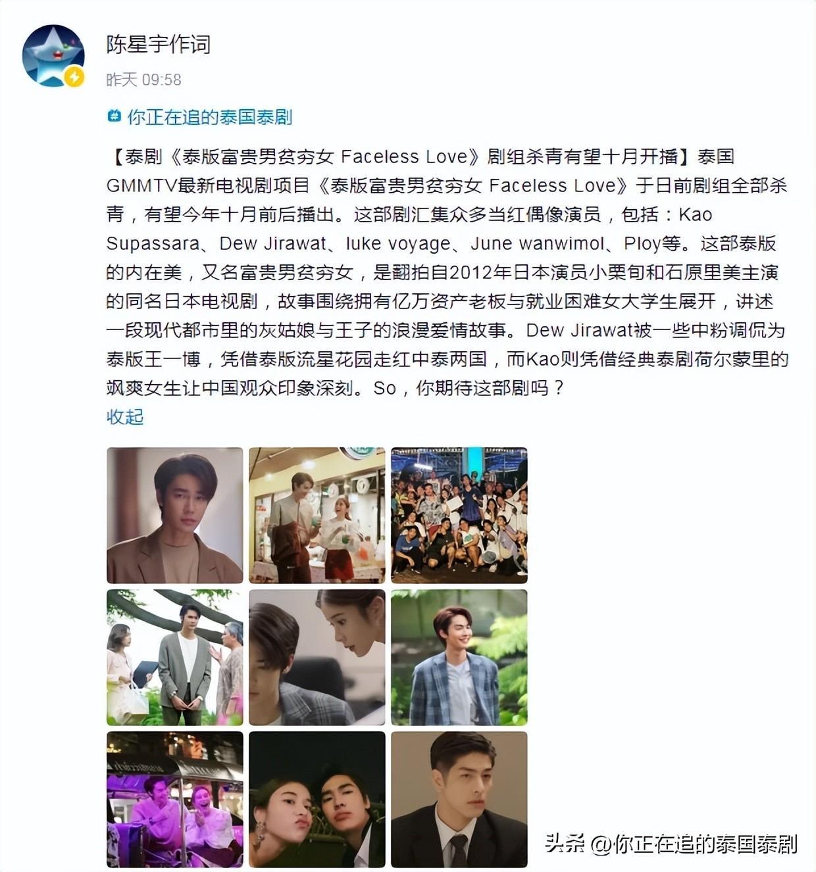Screen dimensions: 816x872
Task: Open the man in brown blazer photo
Action: 175,515
